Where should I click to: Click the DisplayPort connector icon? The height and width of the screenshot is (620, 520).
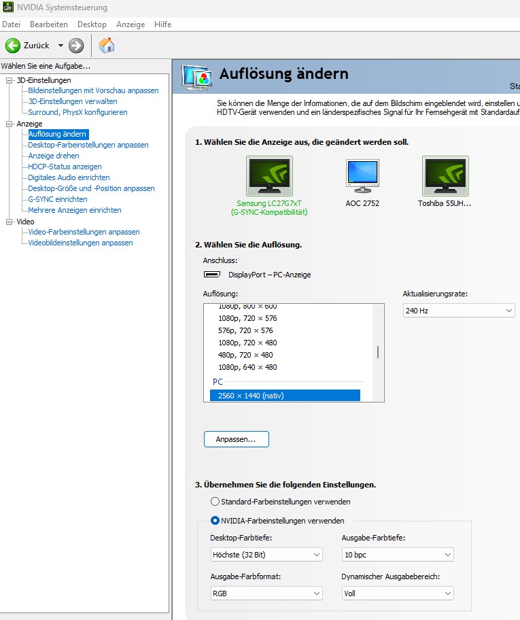coord(212,274)
